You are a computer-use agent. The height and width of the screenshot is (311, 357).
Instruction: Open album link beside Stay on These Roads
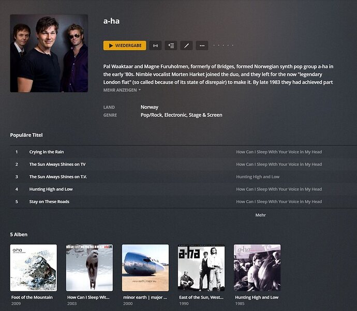tap(279, 201)
